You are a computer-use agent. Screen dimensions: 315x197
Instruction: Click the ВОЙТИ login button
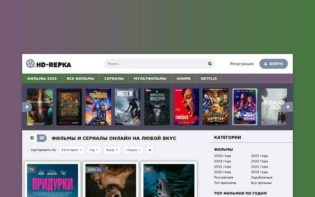[274, 64]
